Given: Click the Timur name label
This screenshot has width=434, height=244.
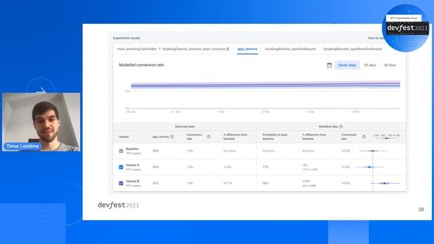Looking at the screenshot, I should 22,146.
